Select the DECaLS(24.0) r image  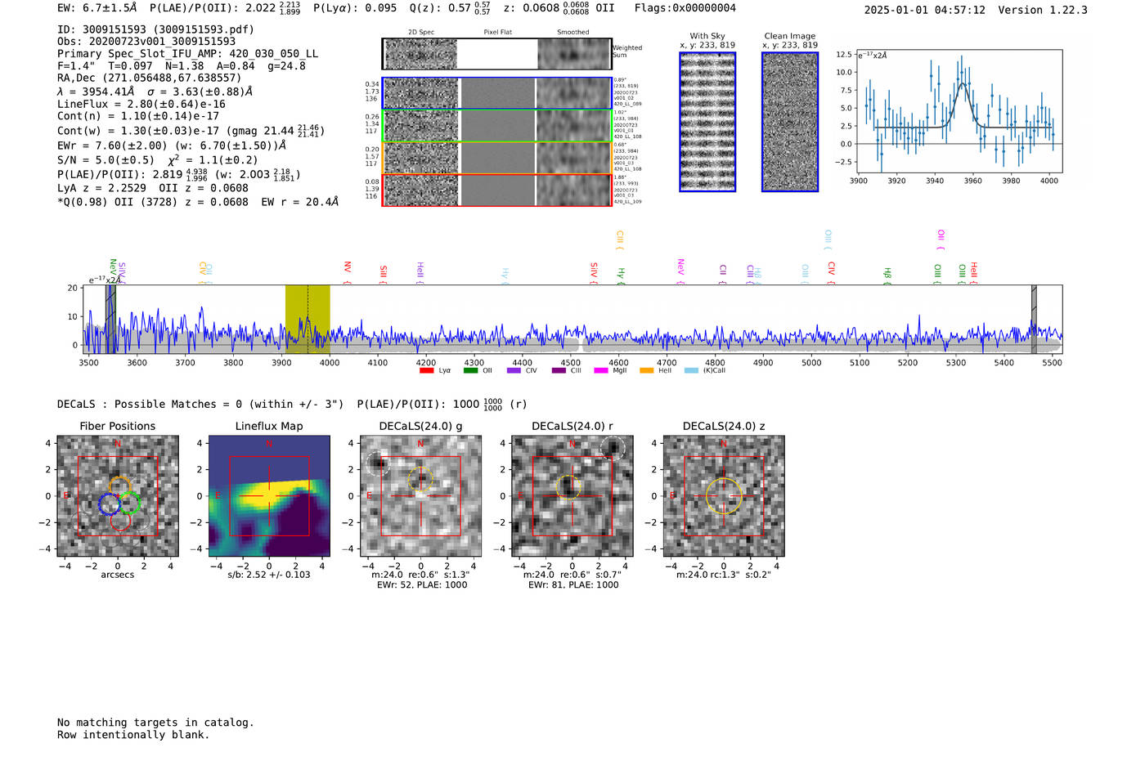point(572,495)
